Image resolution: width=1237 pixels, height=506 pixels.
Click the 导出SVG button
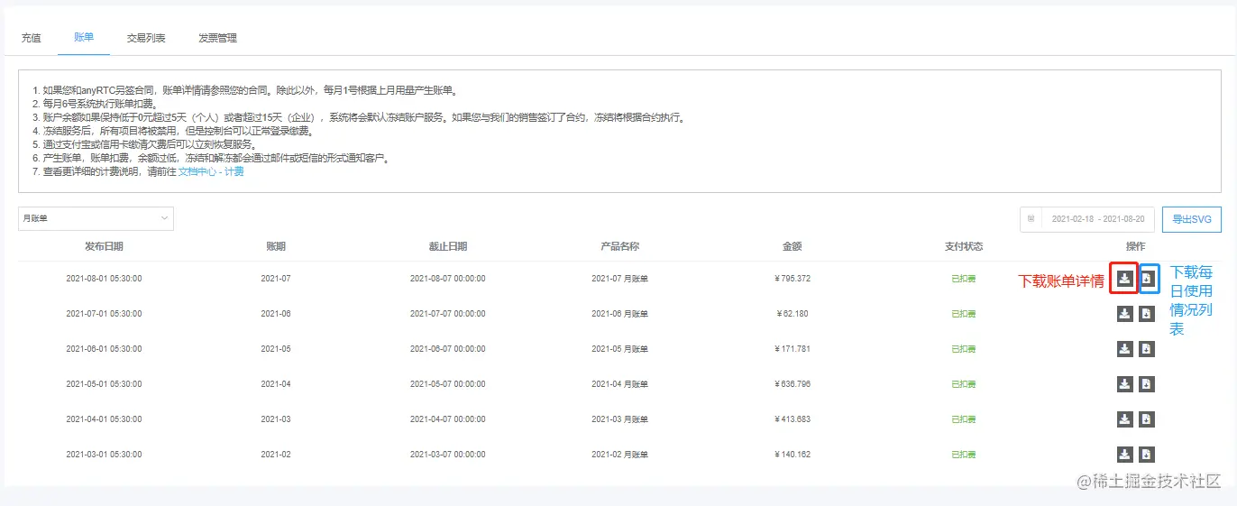coord(1192,219)
